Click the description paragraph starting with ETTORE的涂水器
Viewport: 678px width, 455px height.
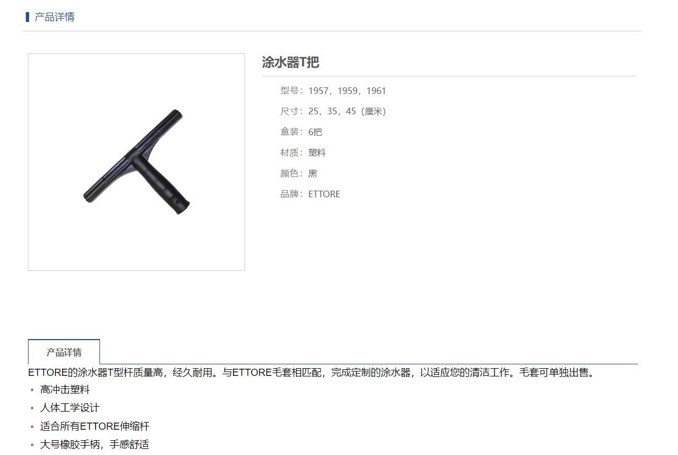click(x=312, y=373)
